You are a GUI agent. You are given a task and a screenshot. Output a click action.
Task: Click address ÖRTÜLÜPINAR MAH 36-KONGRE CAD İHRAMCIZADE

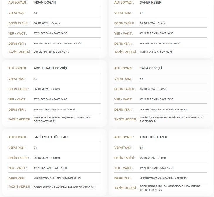pos(170,186)
